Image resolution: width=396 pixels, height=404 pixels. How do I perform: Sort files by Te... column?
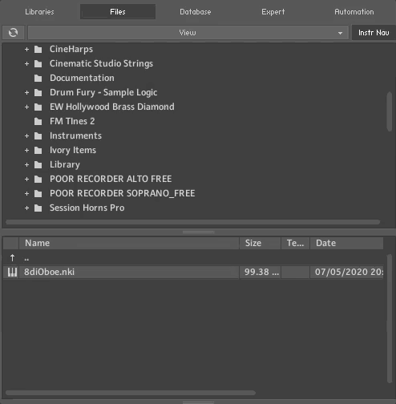(x=295, y=243)
